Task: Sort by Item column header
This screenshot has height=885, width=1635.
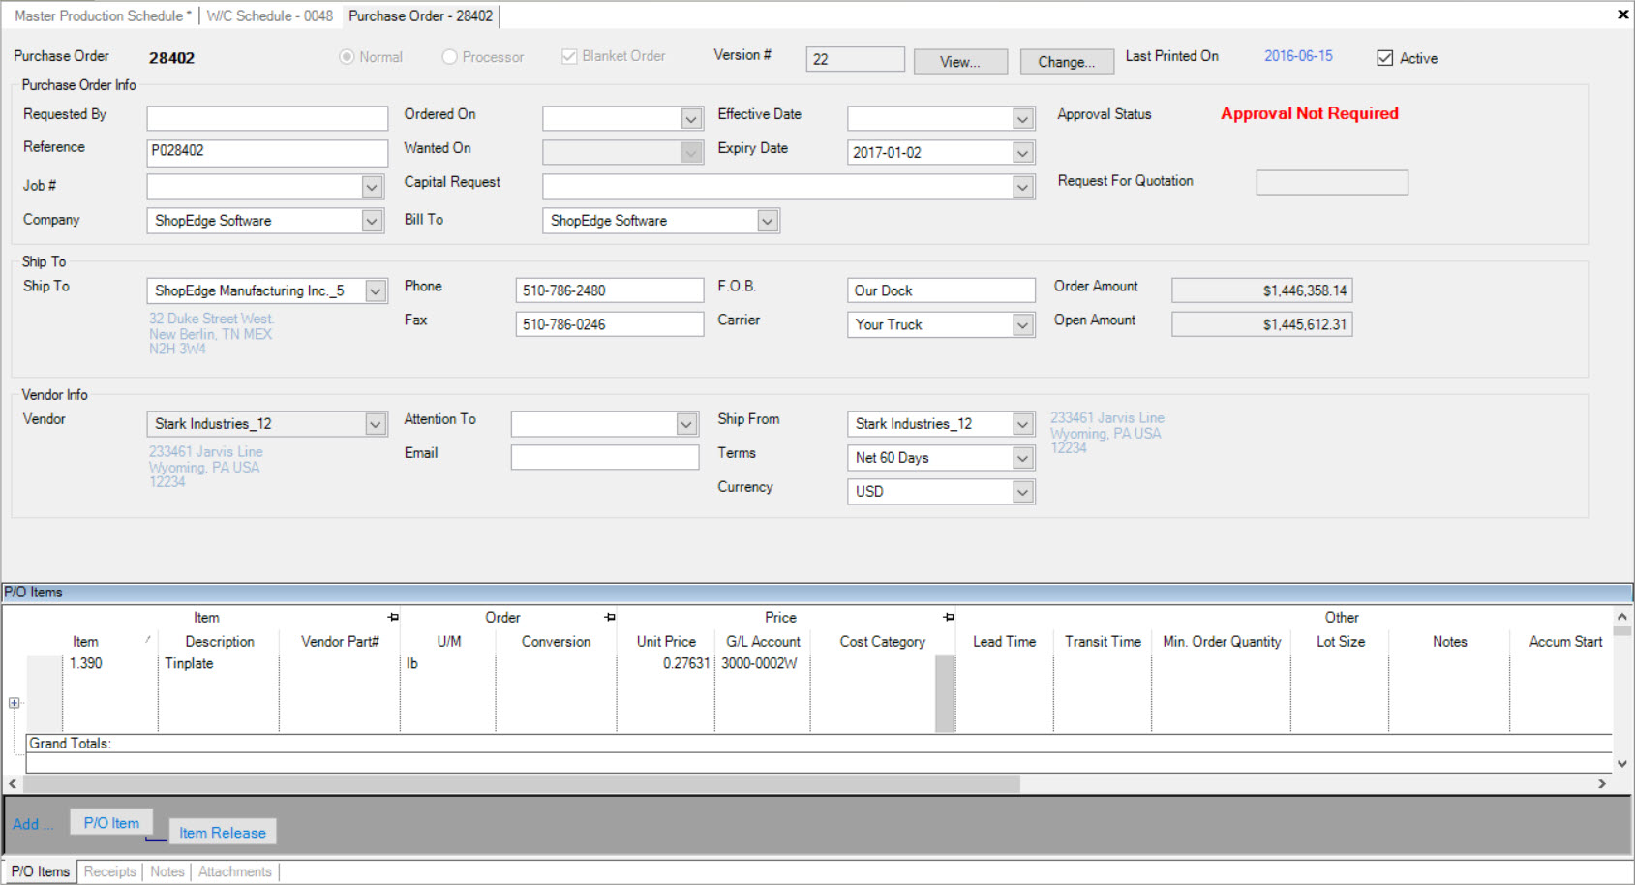Action: pos(85,642)
